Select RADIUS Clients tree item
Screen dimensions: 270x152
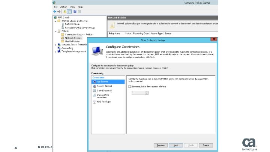pyautogui.click(x=72, y=24)
